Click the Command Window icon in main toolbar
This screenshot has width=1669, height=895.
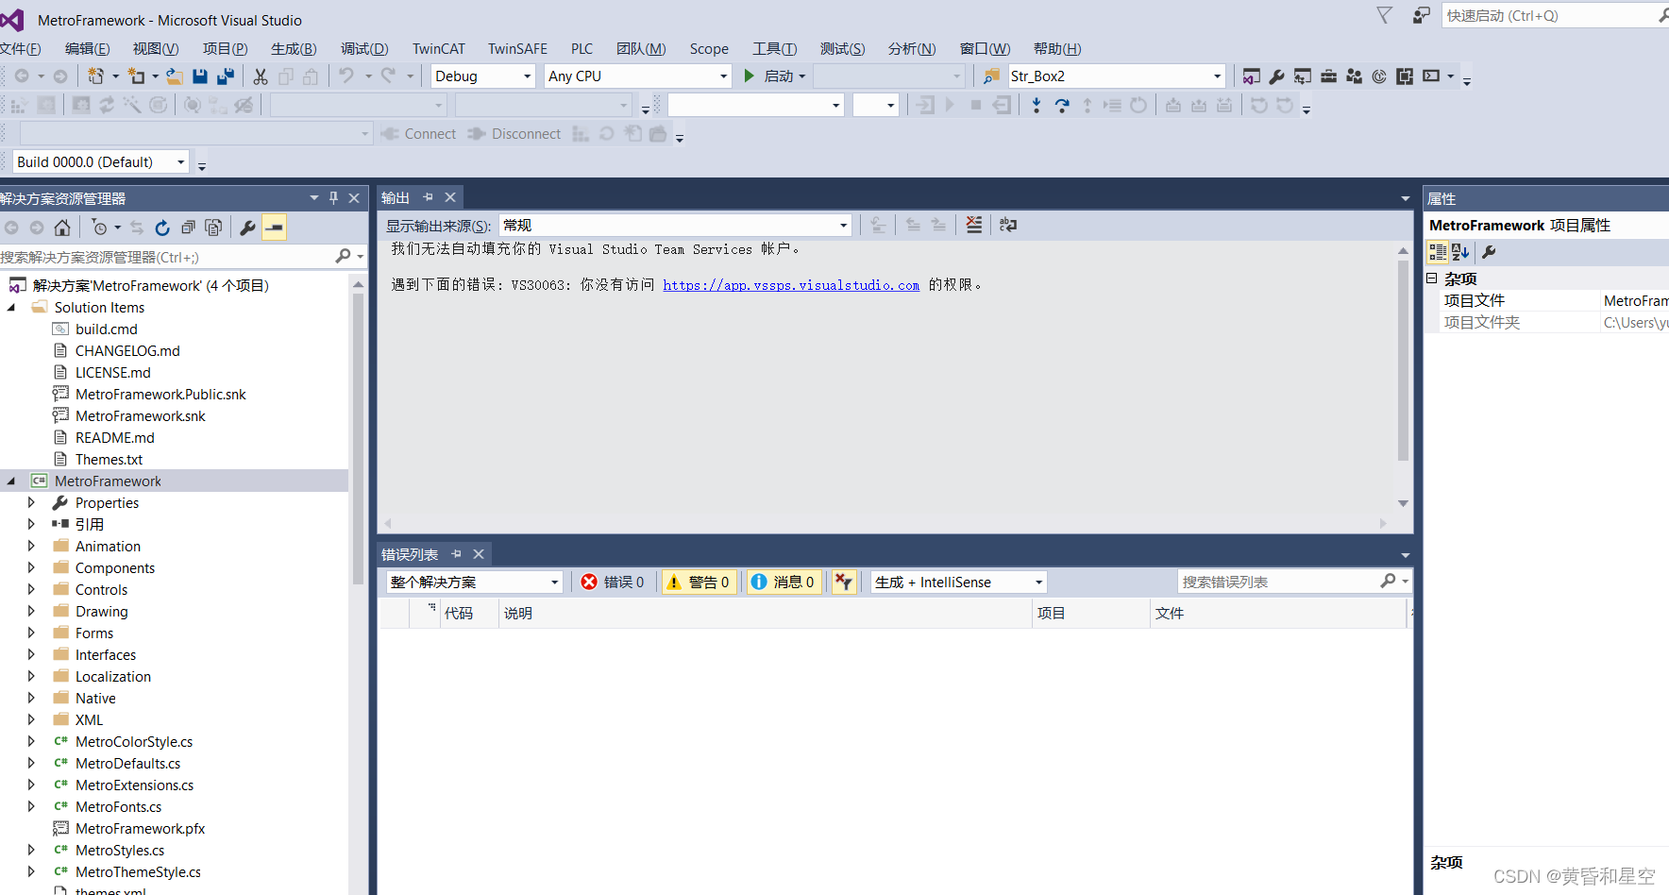[x=1431, y=76]
